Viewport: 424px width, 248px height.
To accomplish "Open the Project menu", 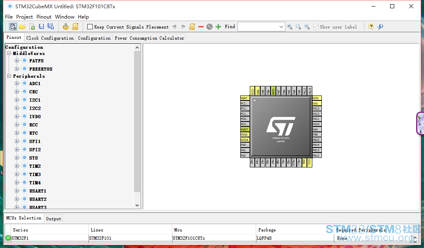I will [x=24, y=17].
